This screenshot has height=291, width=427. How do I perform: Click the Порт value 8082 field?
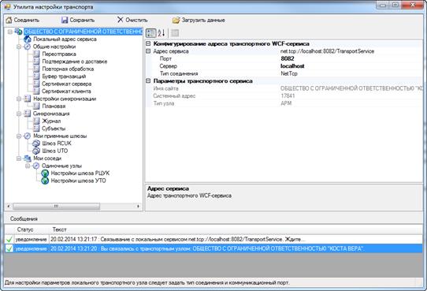pos(351,58)
